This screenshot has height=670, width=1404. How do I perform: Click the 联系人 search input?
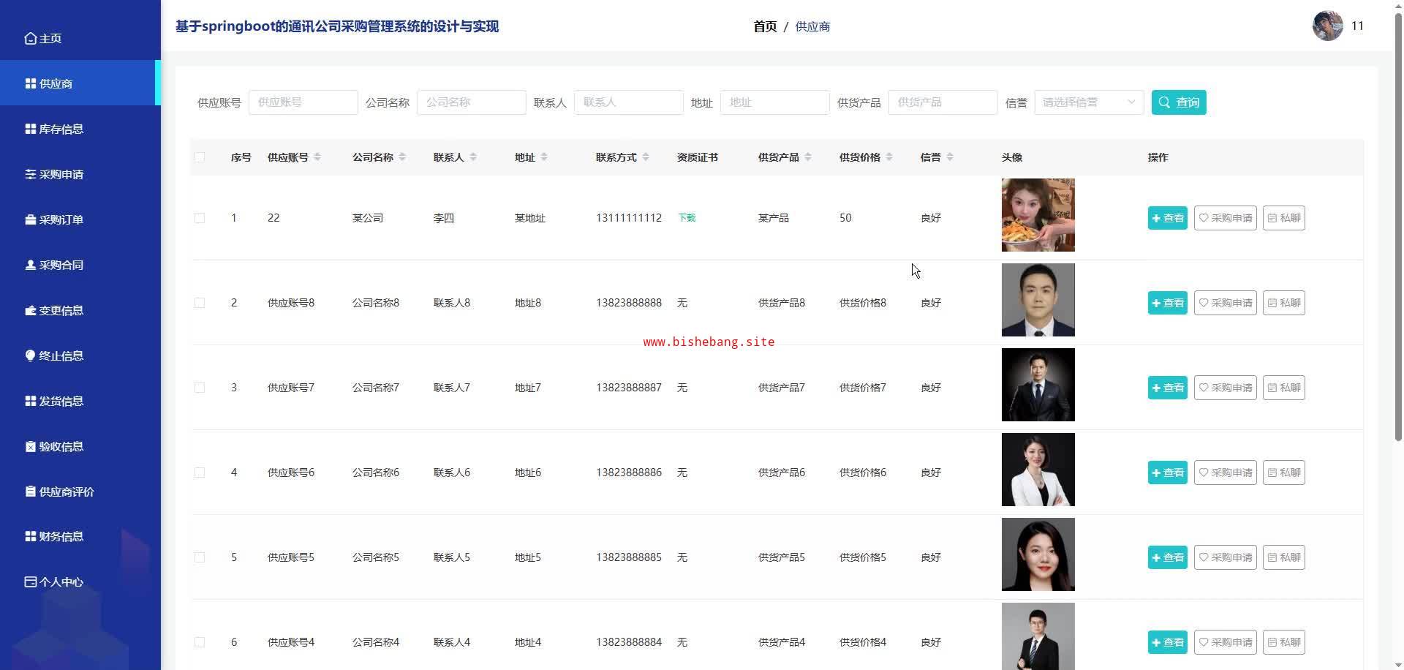coord(629,102)
